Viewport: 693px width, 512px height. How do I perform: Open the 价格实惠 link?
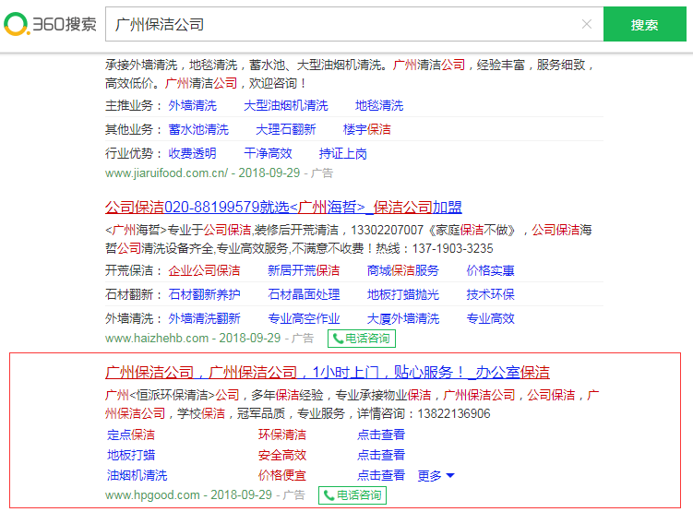point(491,270)
